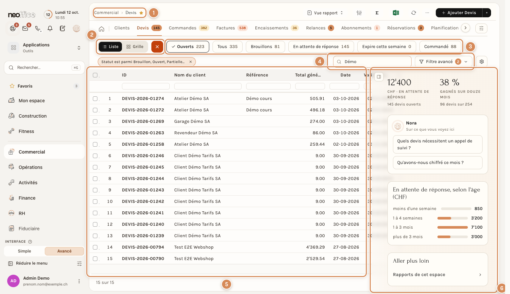Switch interface mode to Simple
This screenshot has width=510, height=294.
[x=25, y=251]
